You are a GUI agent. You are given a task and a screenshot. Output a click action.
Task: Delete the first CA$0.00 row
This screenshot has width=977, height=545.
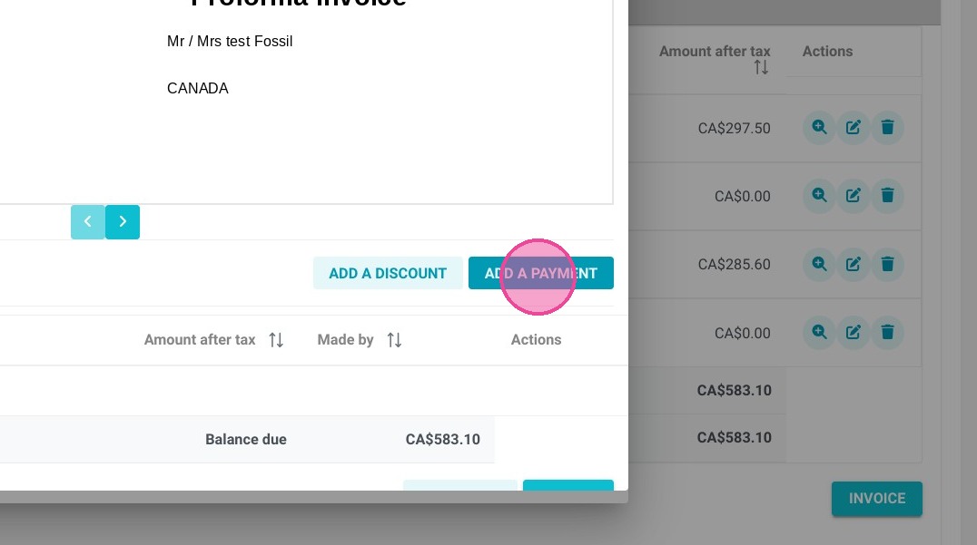[887, 195]
